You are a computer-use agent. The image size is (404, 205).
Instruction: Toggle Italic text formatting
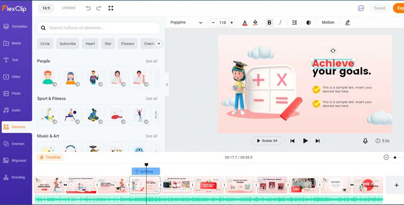tap(280, 22)
